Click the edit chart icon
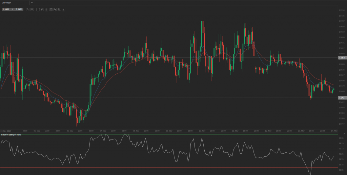Image resolution: width=347 pixels, height=175 pixels. tap(59, 9)
